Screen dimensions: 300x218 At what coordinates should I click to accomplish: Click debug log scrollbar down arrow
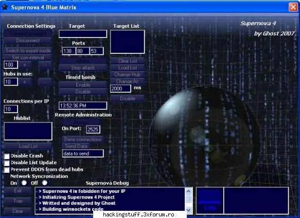pyautogui.click(x=188, y=210)
